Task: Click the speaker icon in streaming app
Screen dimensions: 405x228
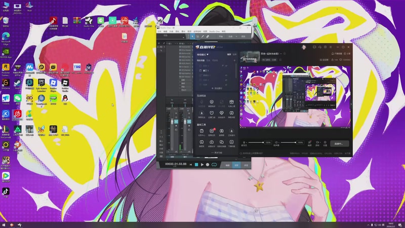Action: click(x=276, y=142)
